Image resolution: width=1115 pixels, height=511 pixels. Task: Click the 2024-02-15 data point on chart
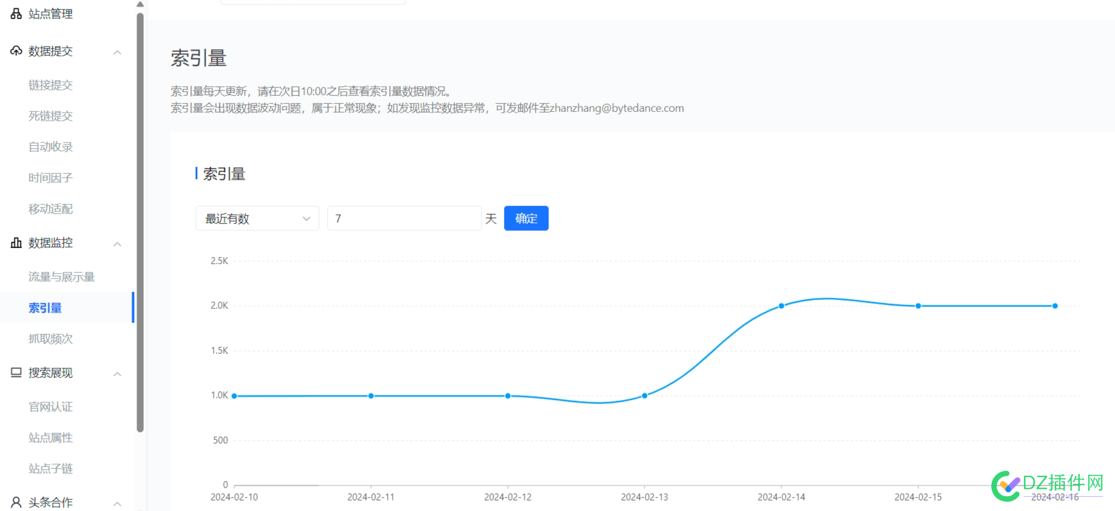coord(918,306)
